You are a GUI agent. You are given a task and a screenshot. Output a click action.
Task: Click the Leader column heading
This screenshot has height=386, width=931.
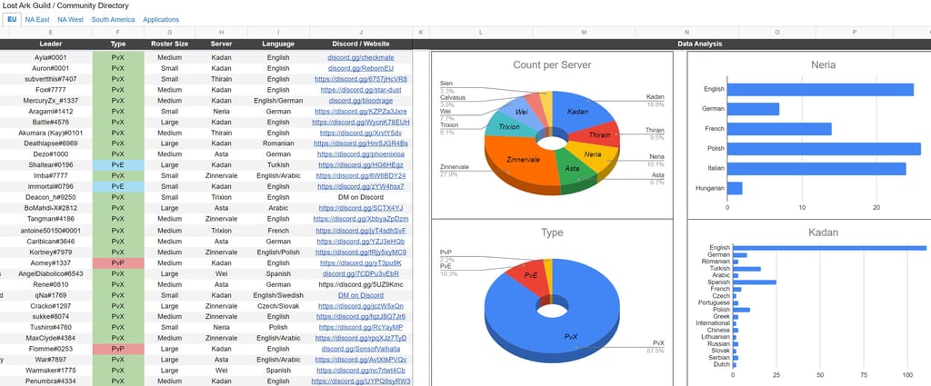(51, 44)
